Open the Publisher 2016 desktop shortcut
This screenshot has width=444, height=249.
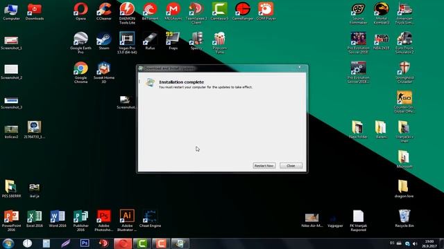click(80, 221)
